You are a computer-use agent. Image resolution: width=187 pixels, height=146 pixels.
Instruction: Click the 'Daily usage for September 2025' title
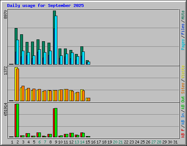[45, 5]
